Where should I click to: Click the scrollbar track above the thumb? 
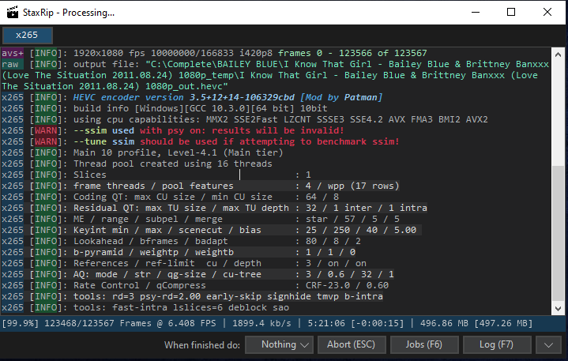point(558,113)
